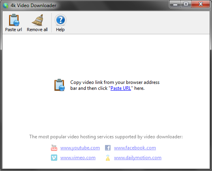Open Help via the question mark icon
Image resolution: width=212 pixels, height=171 pixels.
click(x=60, y=20)
